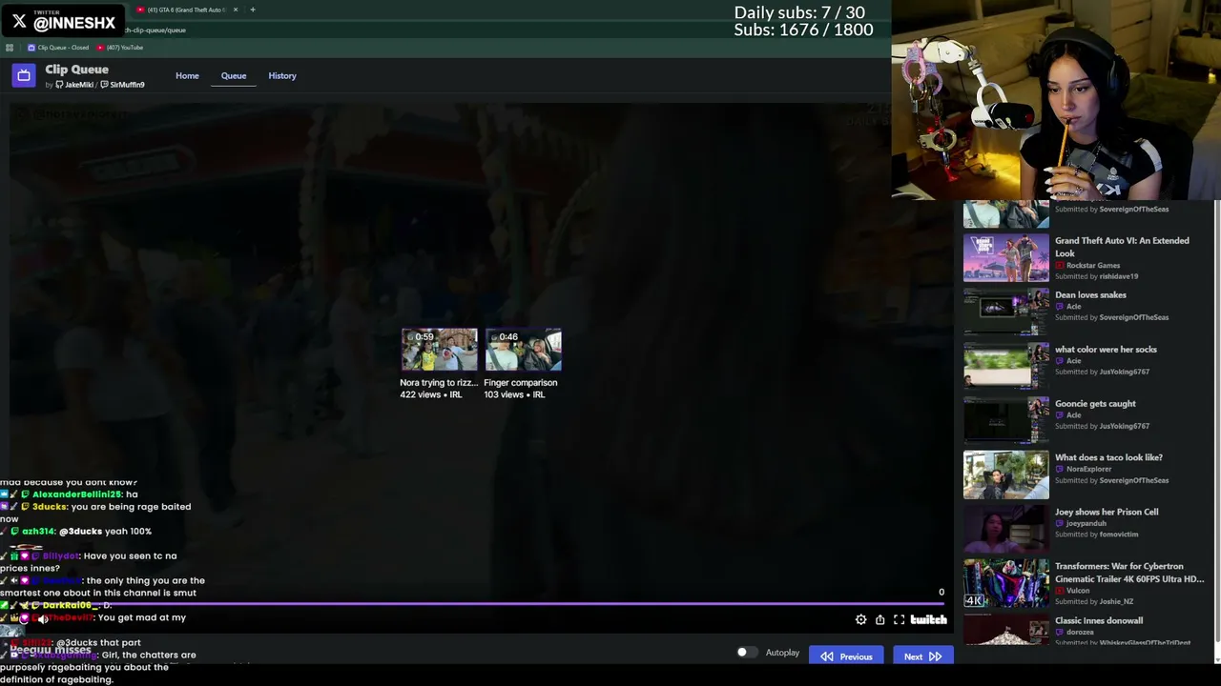Visit SirMuffin9's Twitch link
The height and width of the screenshot is (686, 1221).
(123, 85)
